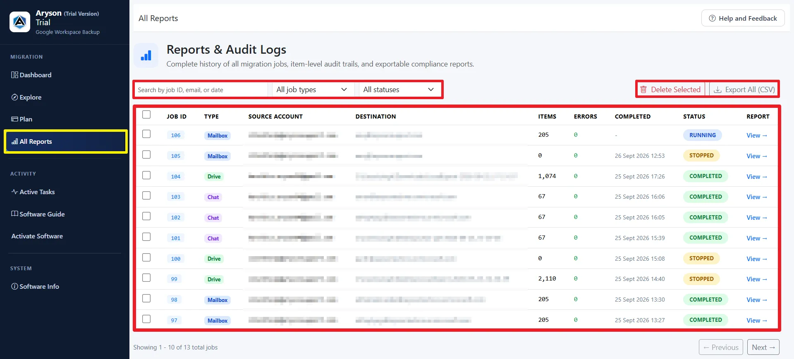Click job ID 102

[176, 218]
